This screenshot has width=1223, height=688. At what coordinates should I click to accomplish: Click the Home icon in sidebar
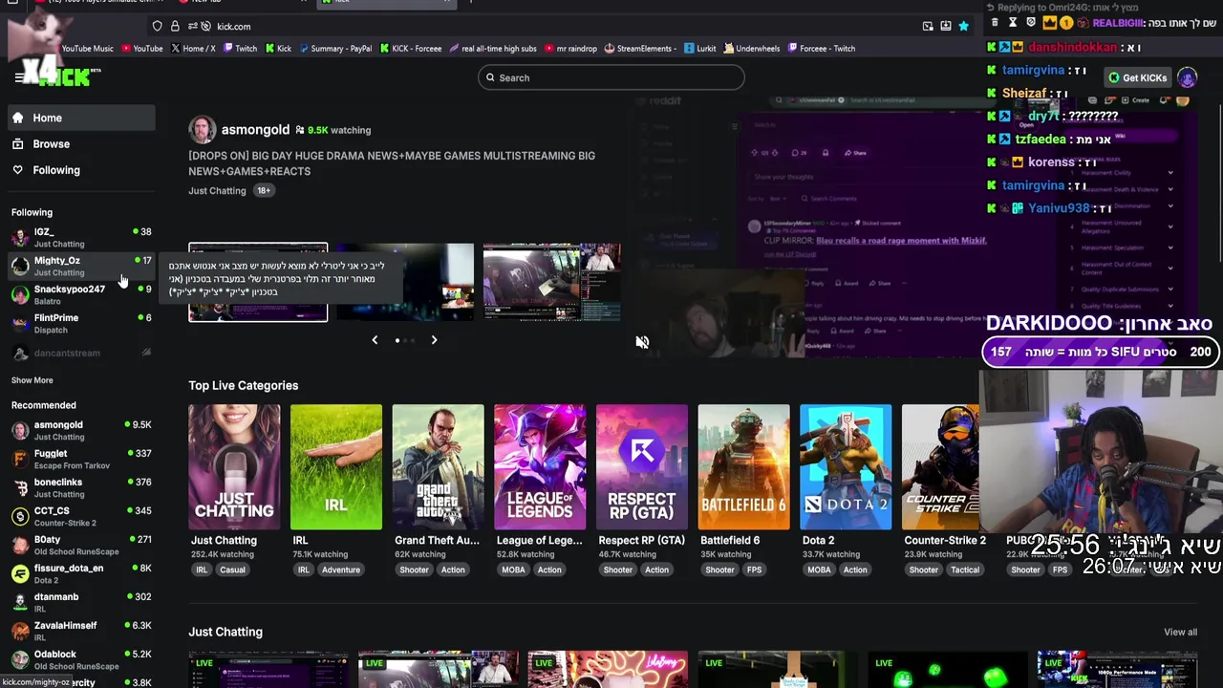(17, 118)
